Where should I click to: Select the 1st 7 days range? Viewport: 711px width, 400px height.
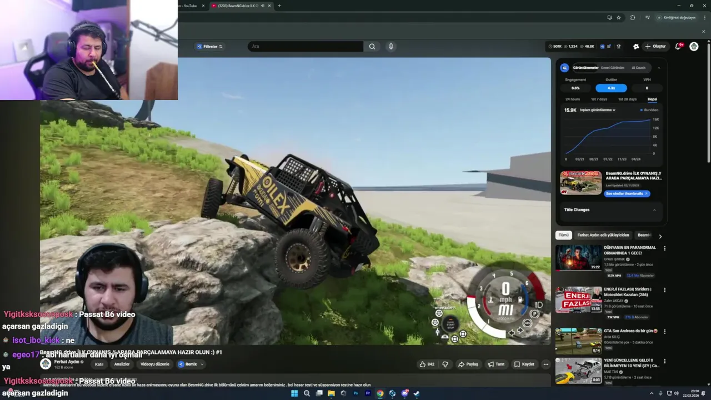point(599,99)
